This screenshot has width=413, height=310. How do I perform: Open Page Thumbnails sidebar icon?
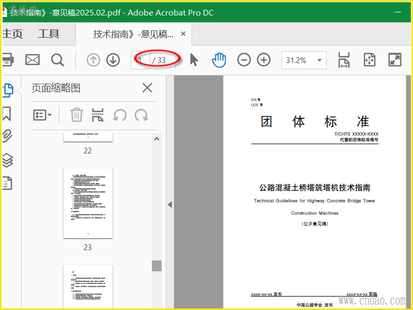point(8,90)
